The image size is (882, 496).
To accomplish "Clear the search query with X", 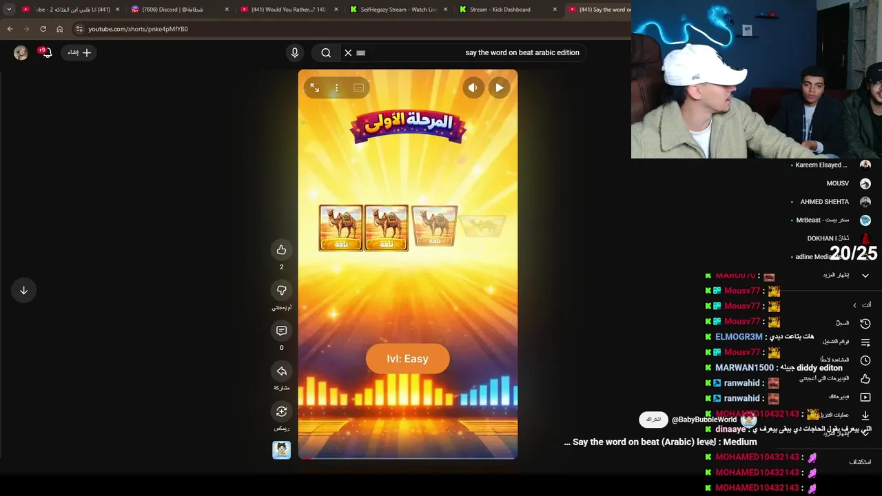I will 348,52.
